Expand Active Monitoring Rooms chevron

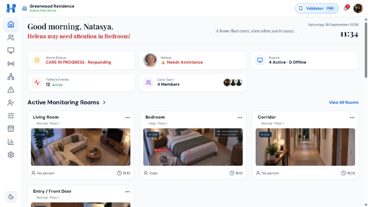[x=104, y=102]
